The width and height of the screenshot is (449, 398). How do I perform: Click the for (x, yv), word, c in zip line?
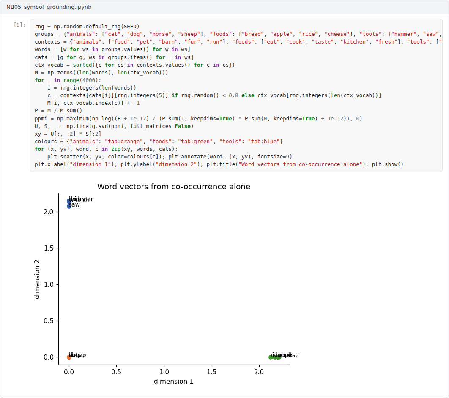point(106,149)
